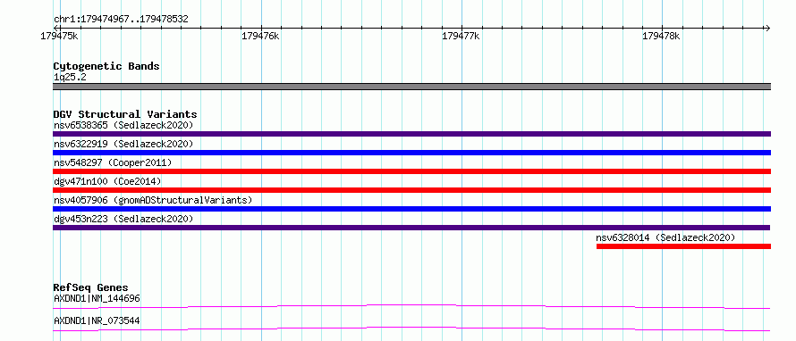
Task: Click the dgv471n100 (Coe2014) label
Action: click(x=107, y=181)
